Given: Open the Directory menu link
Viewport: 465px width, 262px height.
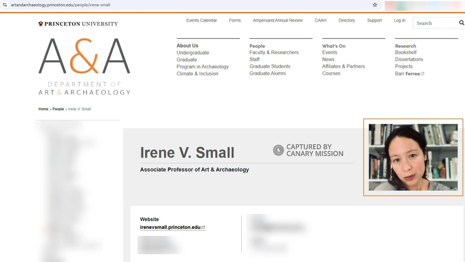Looking at the screenshot, I should pyautogui.click(x=346, y=20).
